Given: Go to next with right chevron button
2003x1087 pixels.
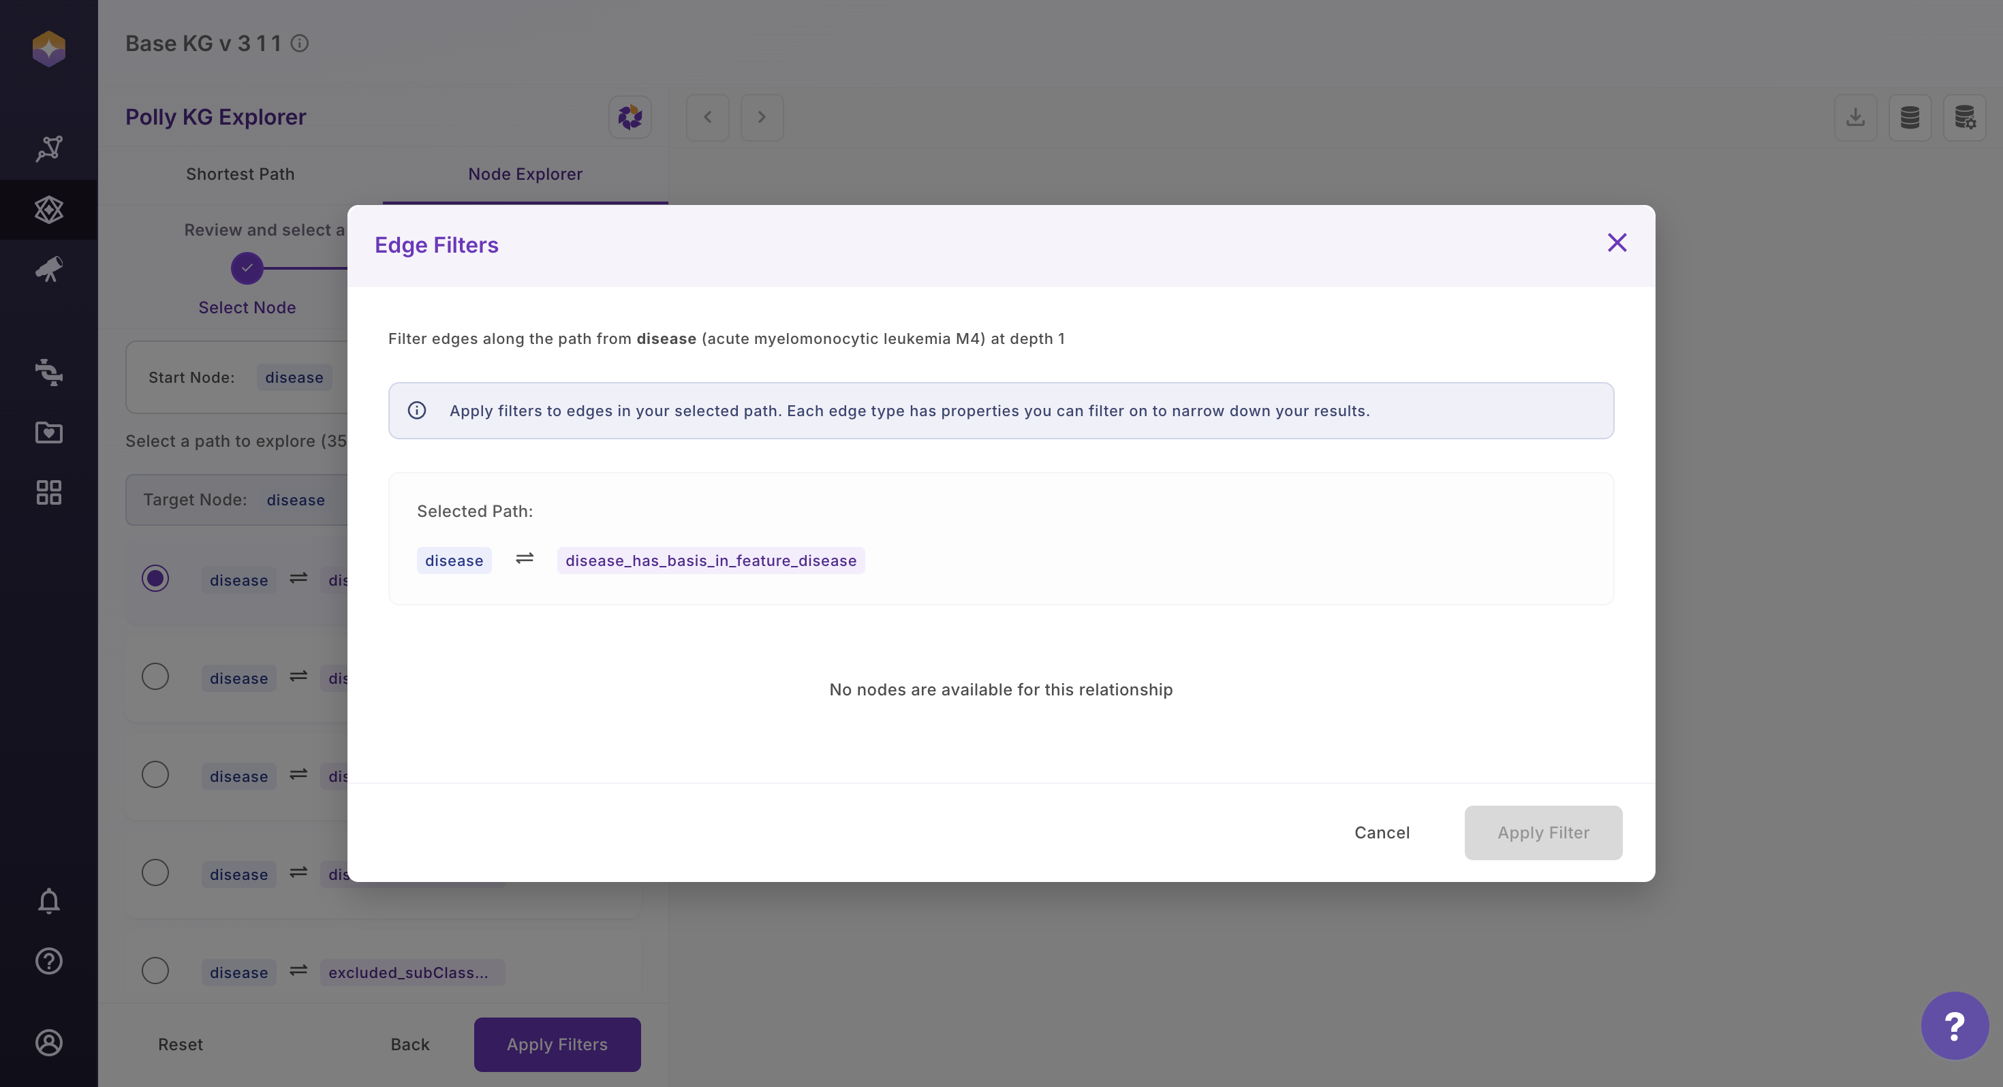Looking at the screenshot, I should click(761, 117).
